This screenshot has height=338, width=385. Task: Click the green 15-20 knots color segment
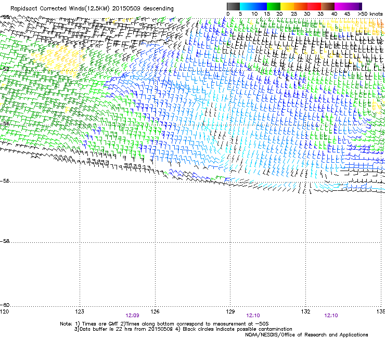(274, 6)
